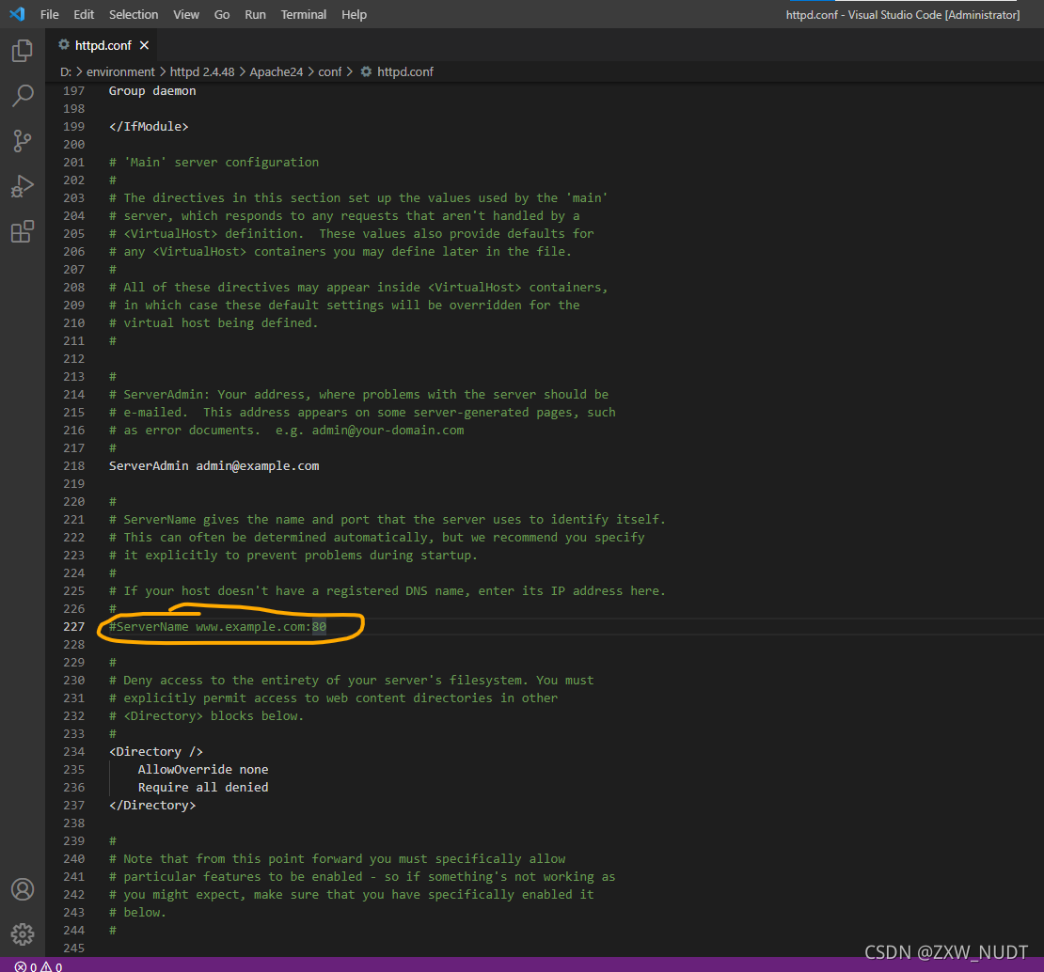Click the Apache24 breadcrumb segment
The width and height of the screenshot is (1044, 972).
pyautogui.click(x=276, y=71)
